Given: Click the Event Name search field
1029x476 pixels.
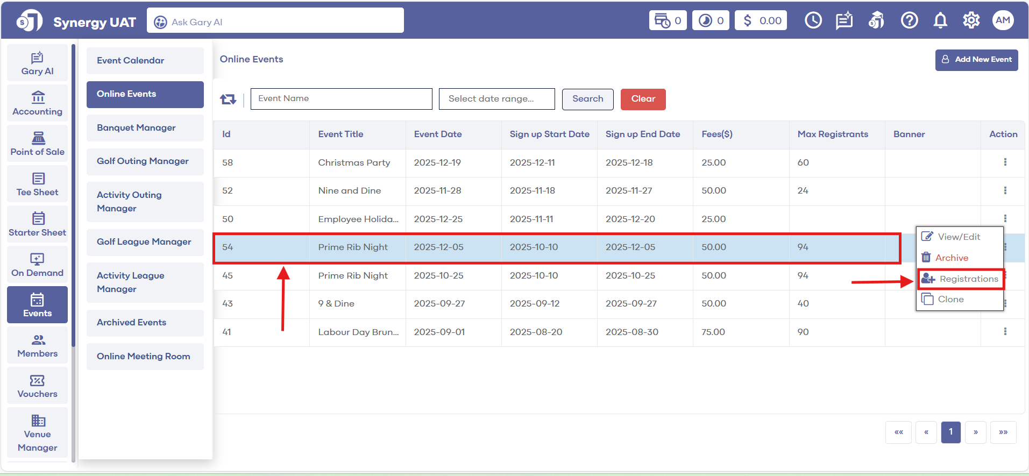Looking at the screenshot, I should pyautogui.click(x=341, y=99).
